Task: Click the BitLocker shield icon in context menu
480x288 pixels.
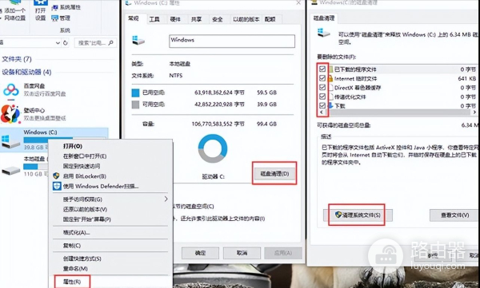Action: (x=56, y=176)
